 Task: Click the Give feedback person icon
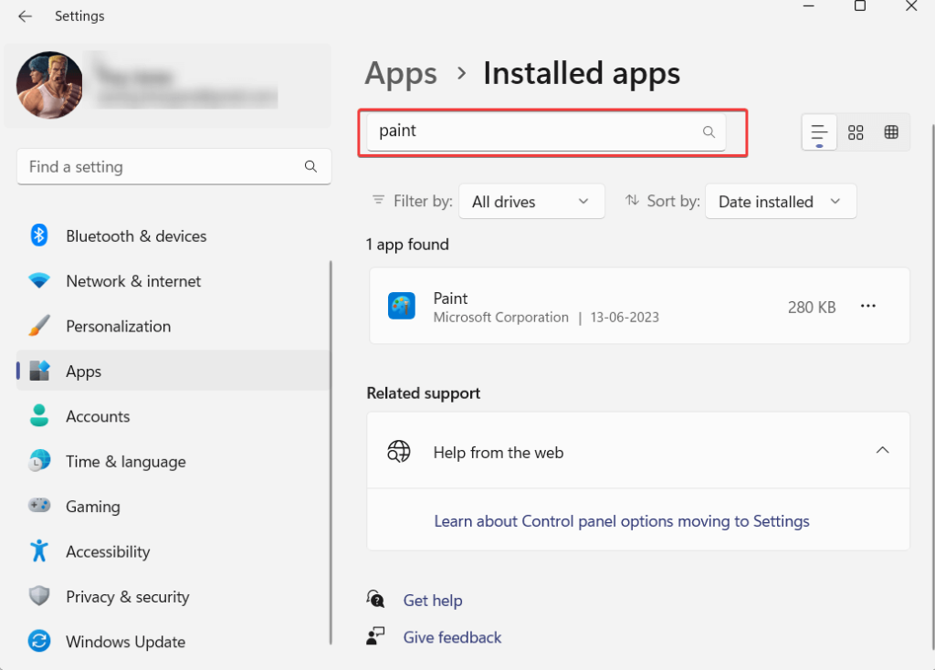coord(375,636)
